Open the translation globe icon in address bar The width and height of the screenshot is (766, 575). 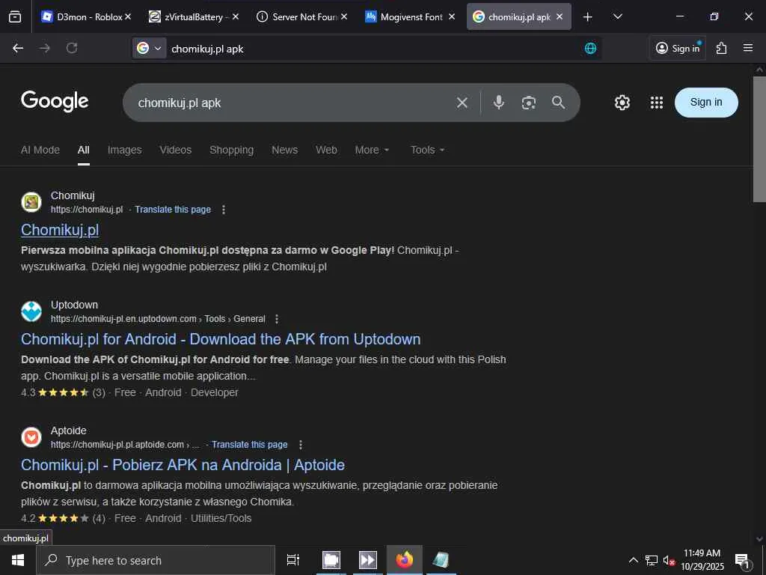[590, 49]
